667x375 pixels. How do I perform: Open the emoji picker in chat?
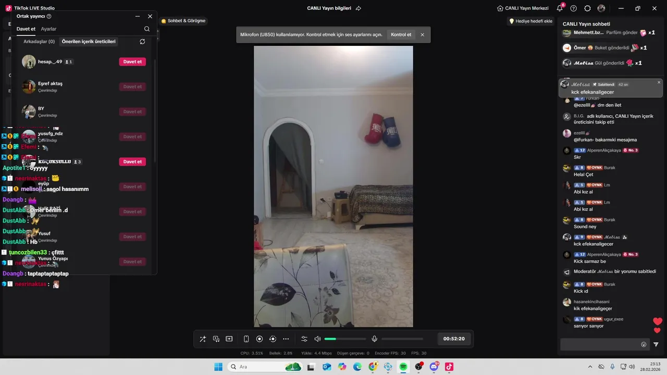pyautogui.click(x=644, y=344)
